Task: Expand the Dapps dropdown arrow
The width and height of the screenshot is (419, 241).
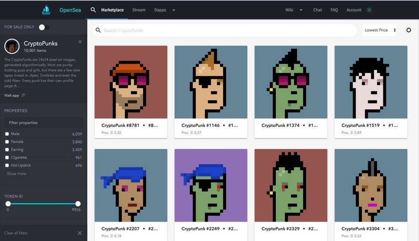Action: (x=174, y=10)
